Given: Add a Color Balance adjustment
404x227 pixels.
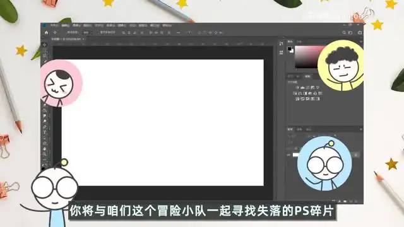Looking at the screenshot, I should click(x=300, y=93).
